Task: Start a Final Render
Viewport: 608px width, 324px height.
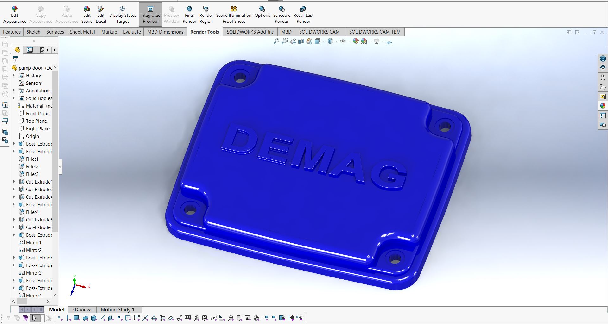Action: [189, 15]
